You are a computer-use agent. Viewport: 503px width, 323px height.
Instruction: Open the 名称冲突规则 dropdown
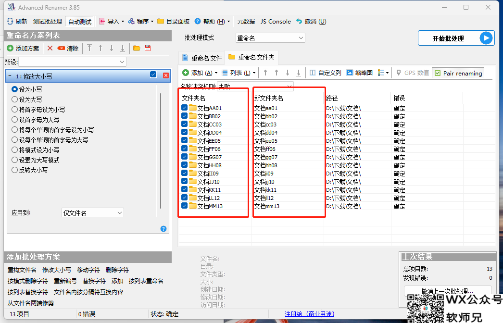click(255, 86)
